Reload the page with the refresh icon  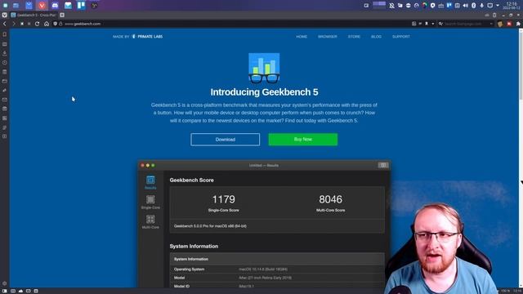click(37, 24)
